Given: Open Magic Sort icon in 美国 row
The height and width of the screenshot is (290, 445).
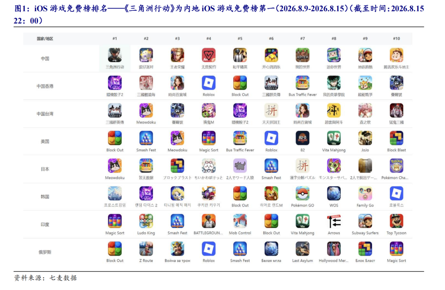Looking at the screenshot, I should 208,138.
